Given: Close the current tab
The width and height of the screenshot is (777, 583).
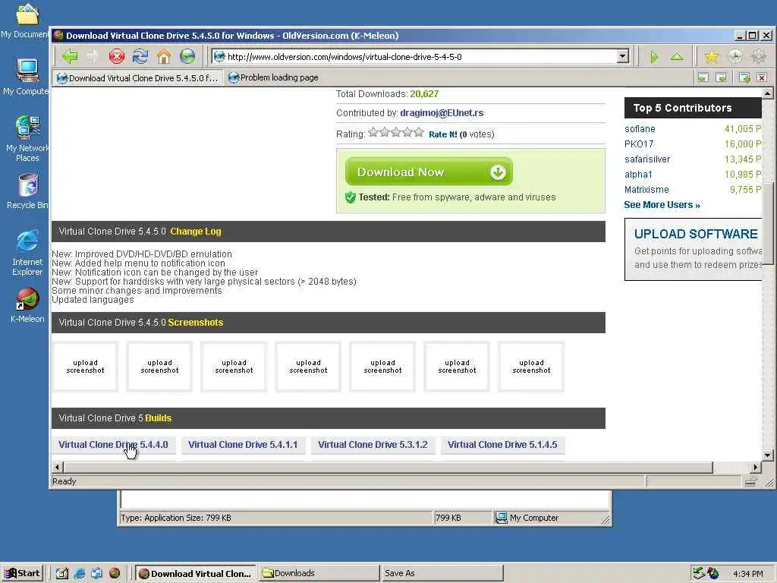Looking at the screenshot, I should 762,77.
